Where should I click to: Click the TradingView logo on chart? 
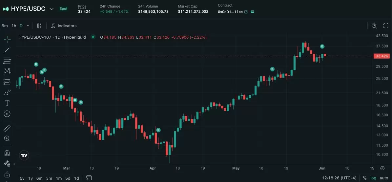coord(24,155)
